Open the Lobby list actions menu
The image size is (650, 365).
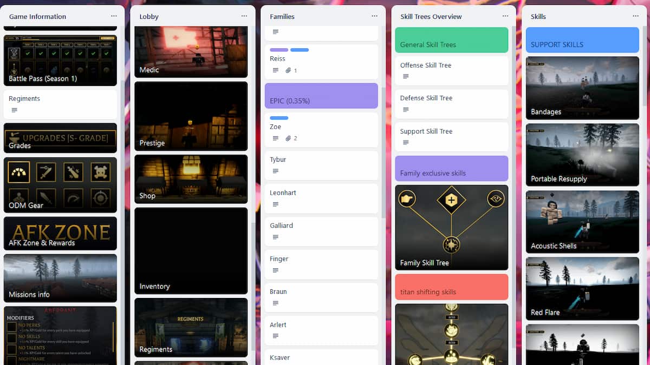click(x=245, y=16)
